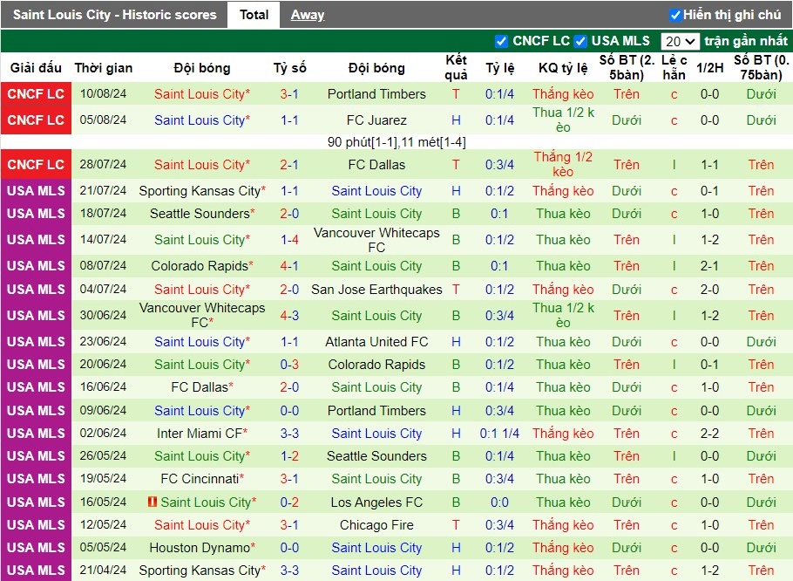Click the San Jose Earthquakes team link
The width and height of the screenshot is (793, 581).
[x=376, y=290]
